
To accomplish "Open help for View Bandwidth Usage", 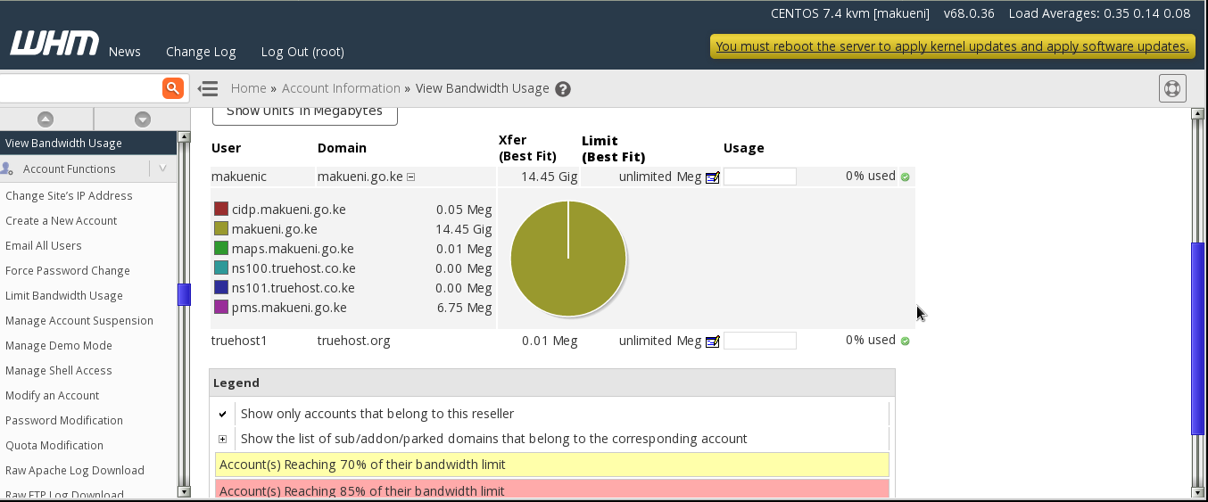I will [563, 89].
